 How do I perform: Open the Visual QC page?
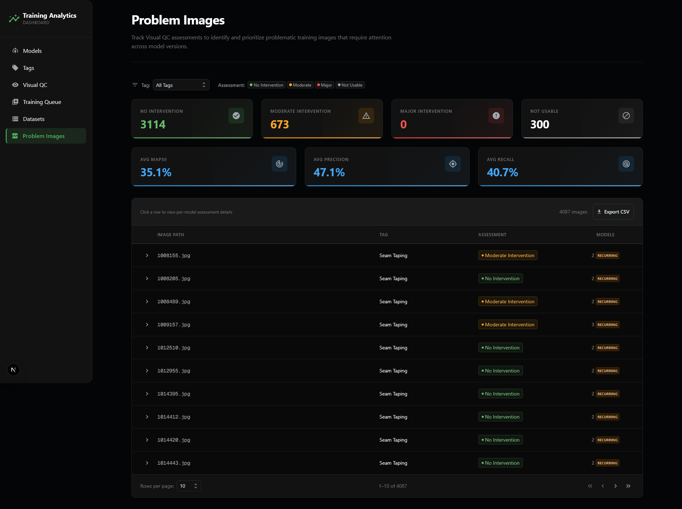pos(46,85)
